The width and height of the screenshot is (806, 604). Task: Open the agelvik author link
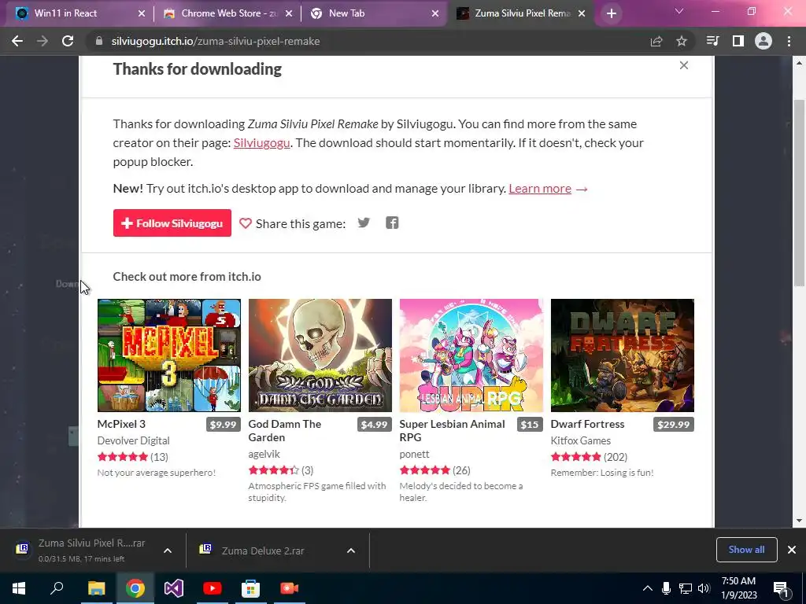coord(264,454)
